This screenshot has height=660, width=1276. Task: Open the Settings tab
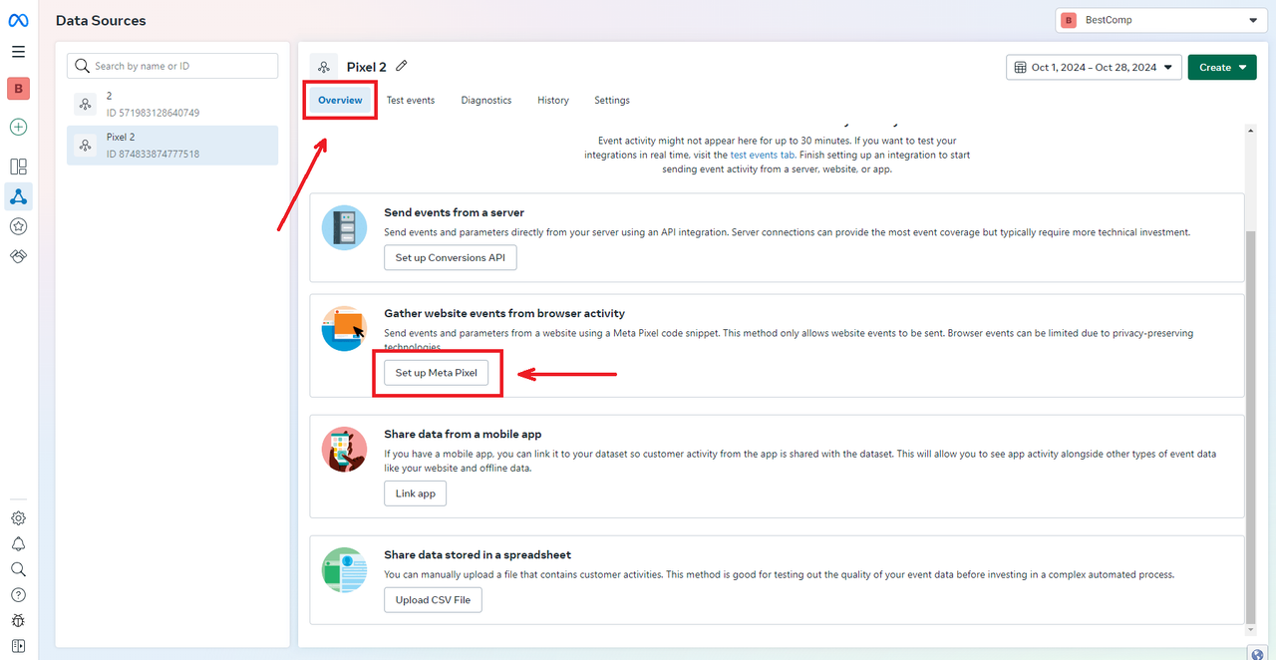pyautogui.click(x=612, y=100)
